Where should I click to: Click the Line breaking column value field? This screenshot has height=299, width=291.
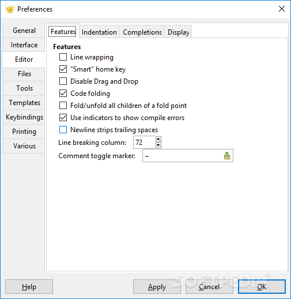144,143
